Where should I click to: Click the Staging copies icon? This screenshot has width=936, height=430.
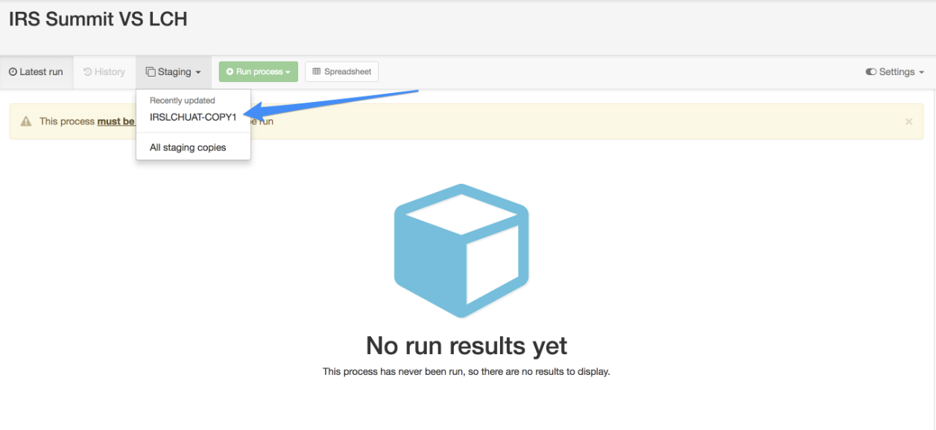151,72
